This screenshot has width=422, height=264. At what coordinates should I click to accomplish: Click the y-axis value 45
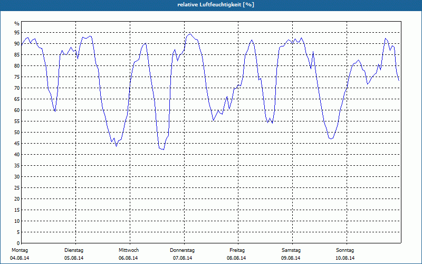[x=17, y=143]
